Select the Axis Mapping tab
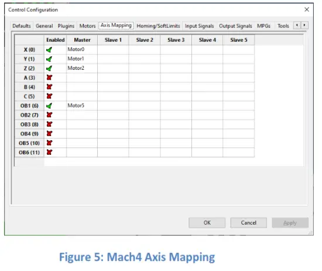 (116, 25)
